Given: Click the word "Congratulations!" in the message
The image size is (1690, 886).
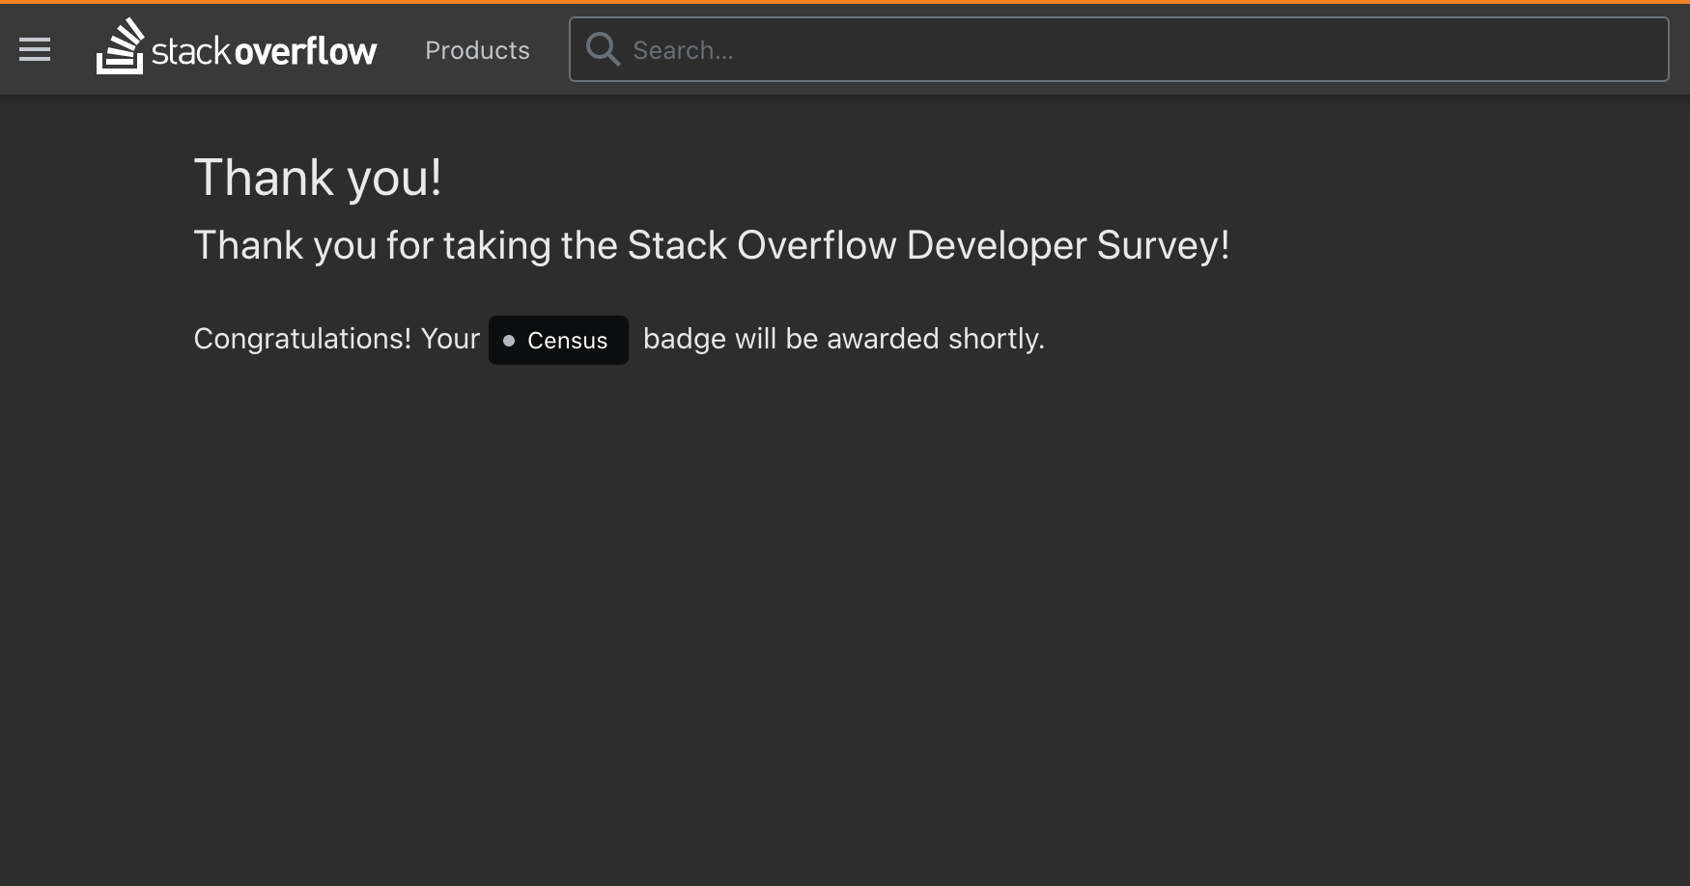Looking at the screenshot, I should [302, 339].
